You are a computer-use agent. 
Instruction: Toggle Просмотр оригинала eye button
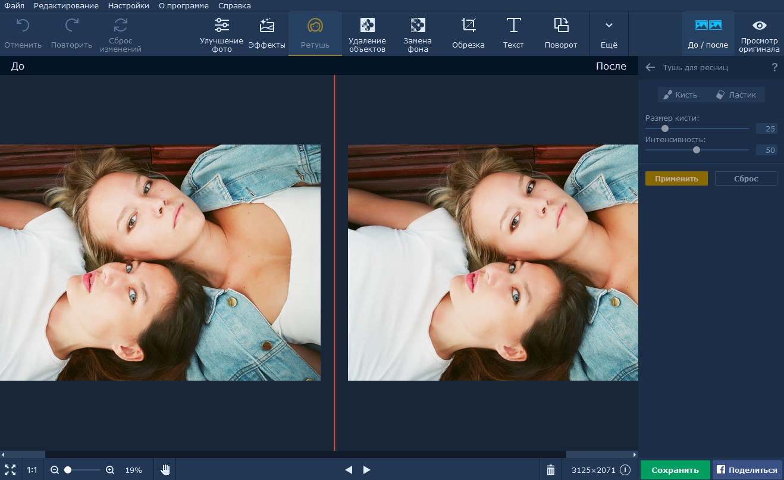click(759, 34)
